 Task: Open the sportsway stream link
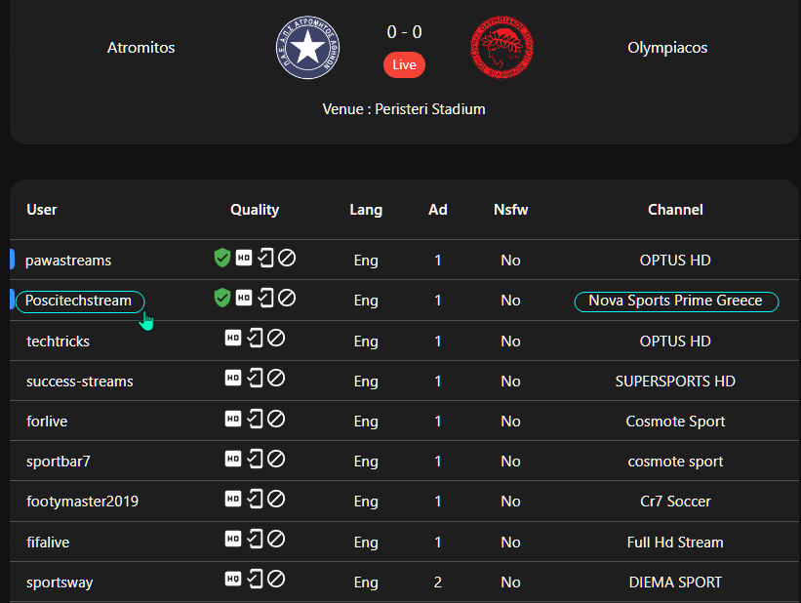60,583
